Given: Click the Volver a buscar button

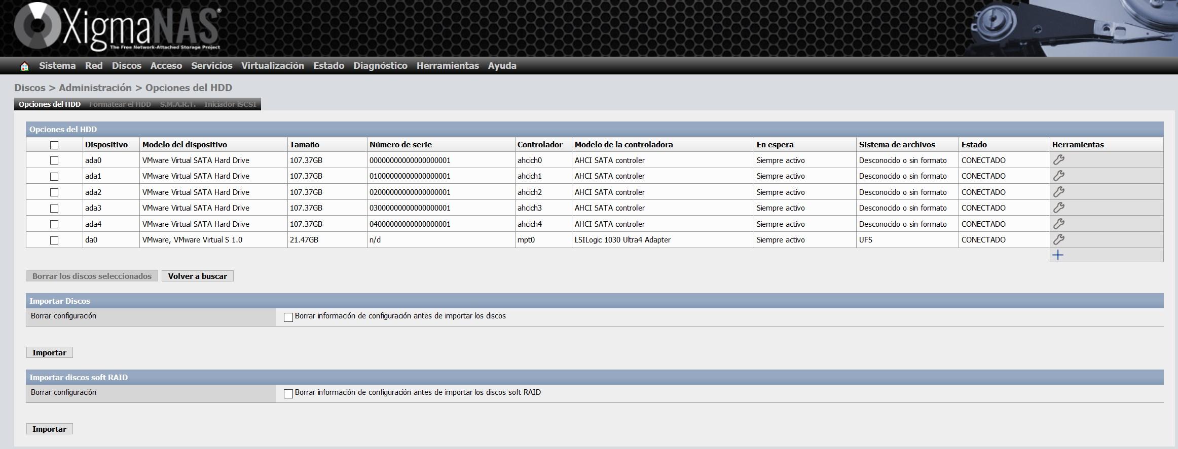Looking at the screenshot, I should coord(198,276).
